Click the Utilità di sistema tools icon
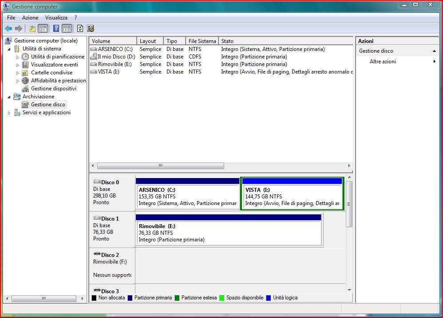Screen dimensions: 443x318 point(17,49)
